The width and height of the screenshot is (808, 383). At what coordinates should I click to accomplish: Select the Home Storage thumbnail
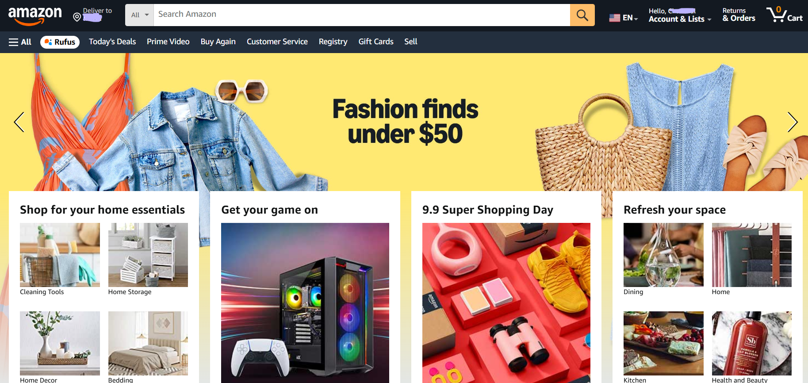[148, 255]
